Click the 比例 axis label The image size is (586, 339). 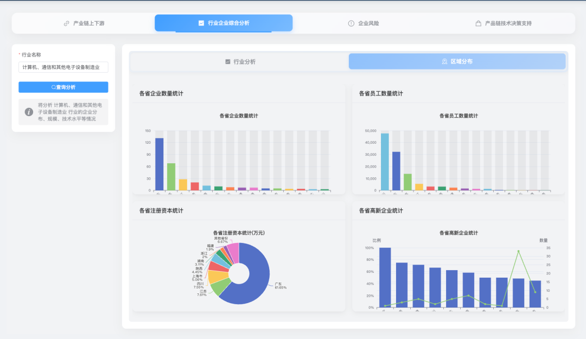(377, 240)
